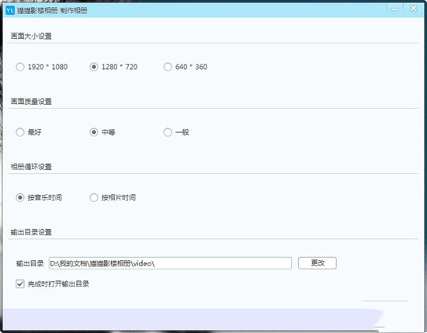The image size is (427, 333).
Task: Click the 输出目录设置 section heading
Action: pyautogui.click(x=31, y=232)
